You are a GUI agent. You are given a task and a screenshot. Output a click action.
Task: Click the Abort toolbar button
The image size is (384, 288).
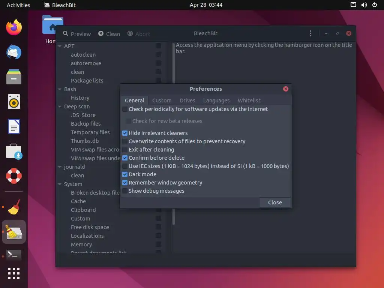(x=139, y=34)
